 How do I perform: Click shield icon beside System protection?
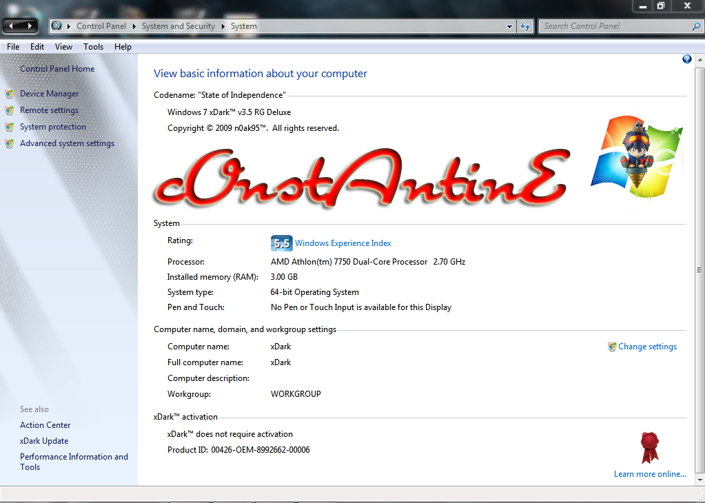click(x=10, y=127)
